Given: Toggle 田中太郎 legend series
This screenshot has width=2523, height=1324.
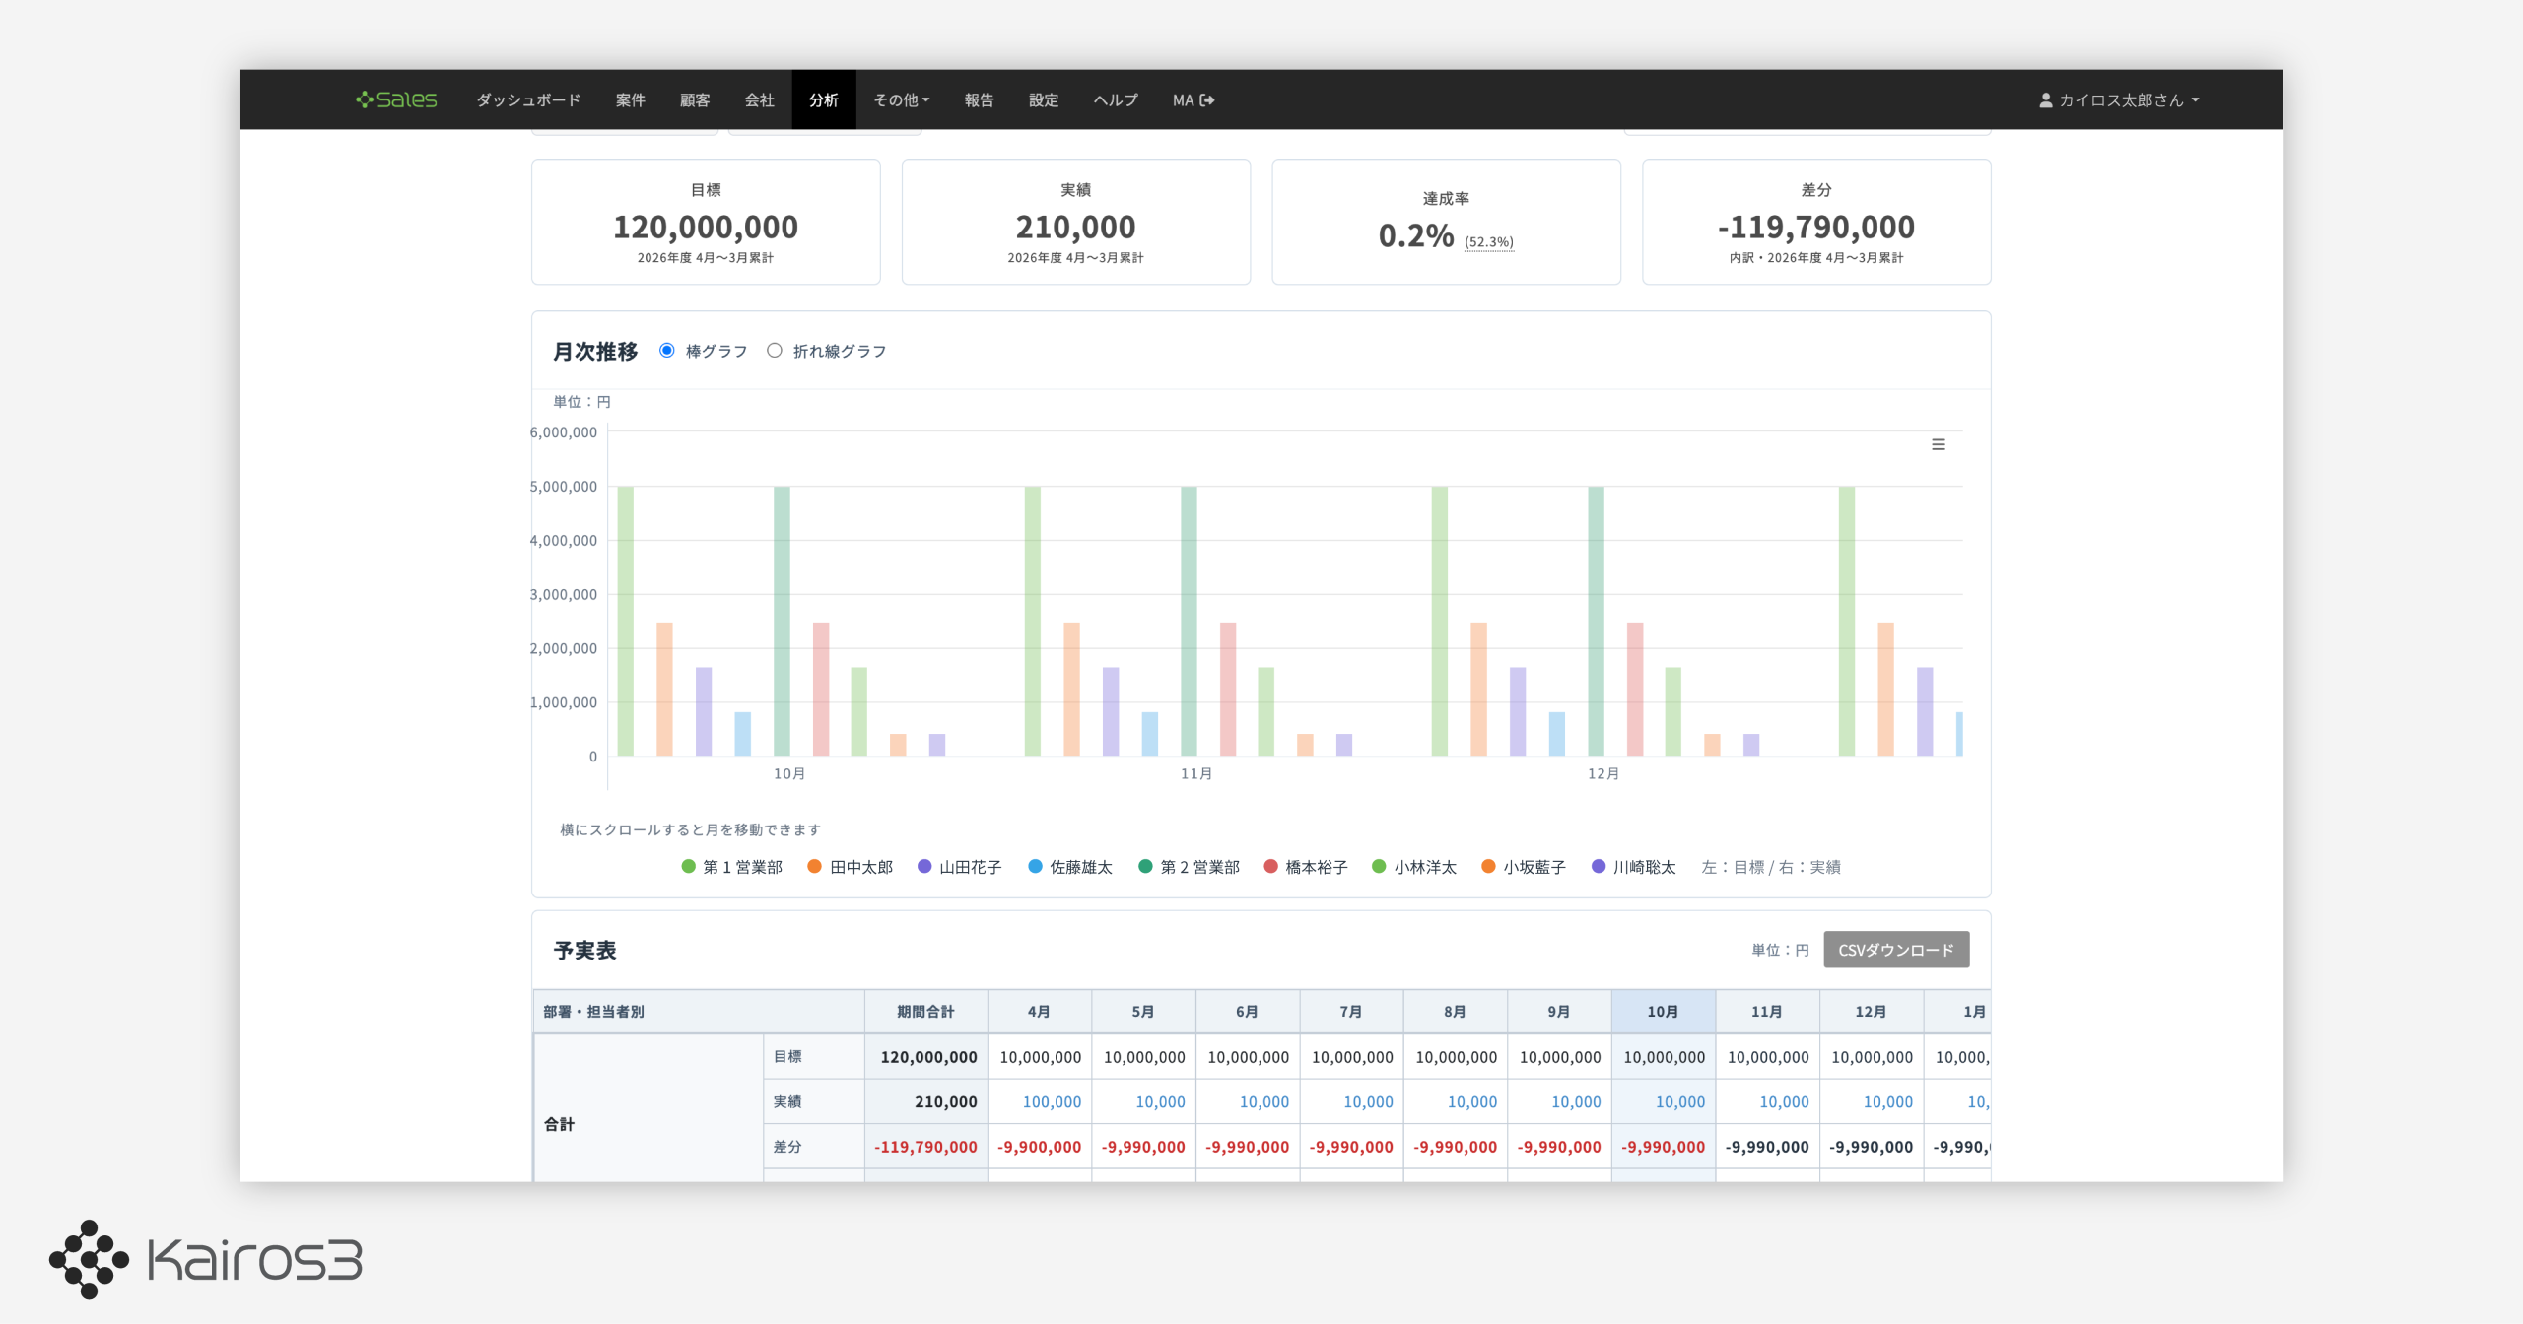Looking at the screenshot, I should click(850, 867).
